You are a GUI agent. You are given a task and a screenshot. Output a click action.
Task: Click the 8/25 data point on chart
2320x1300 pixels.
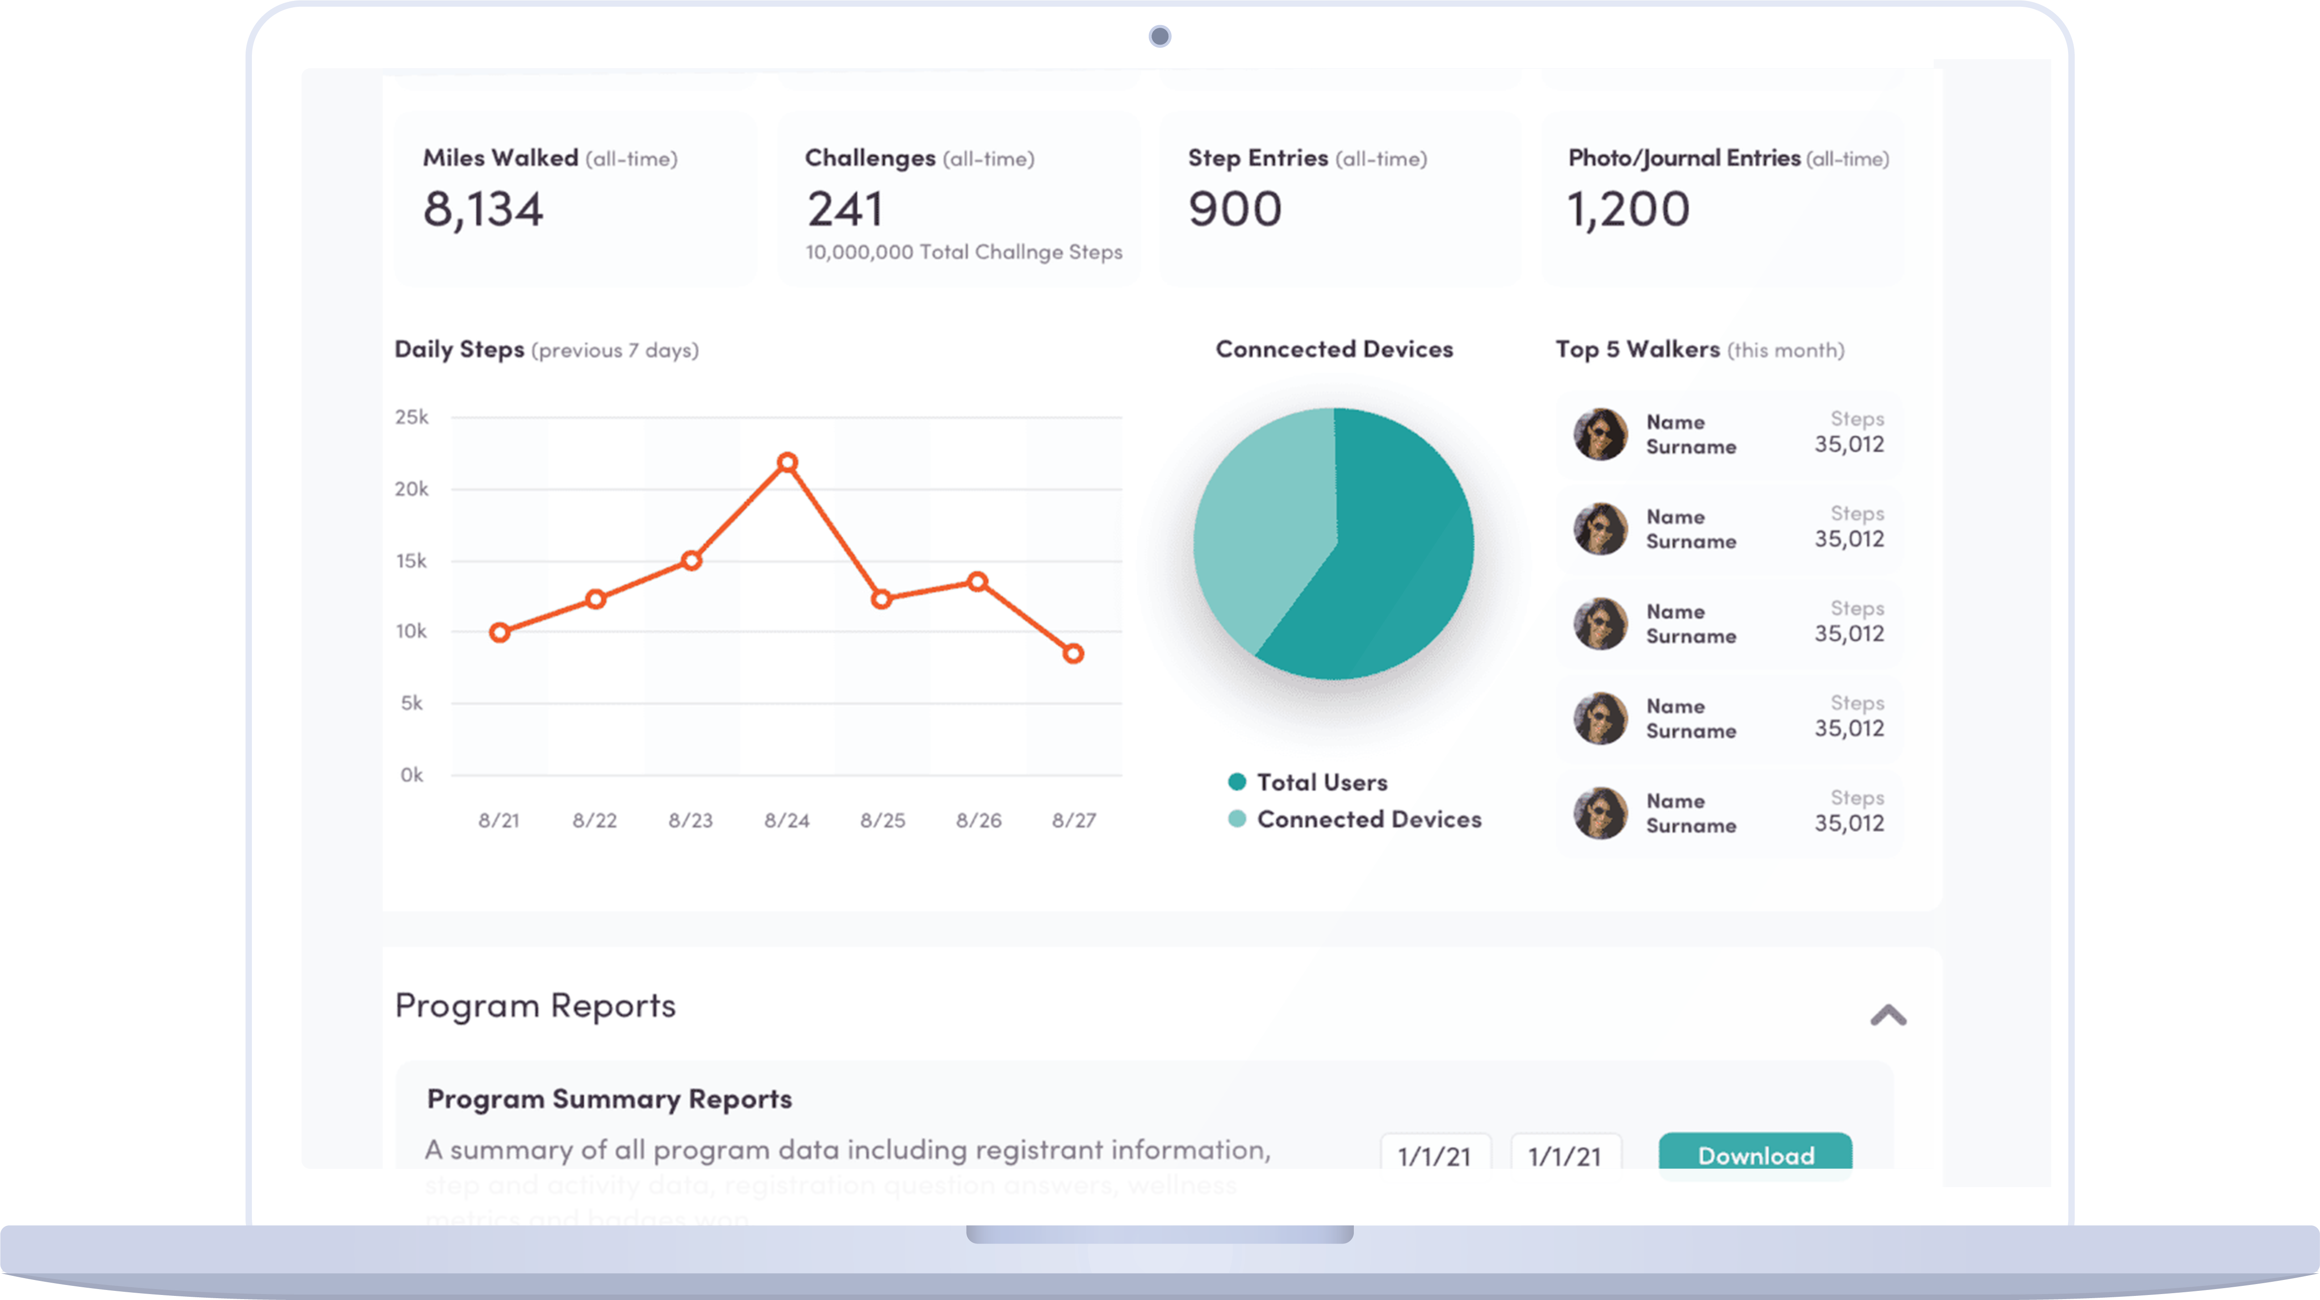click(882, 599)
